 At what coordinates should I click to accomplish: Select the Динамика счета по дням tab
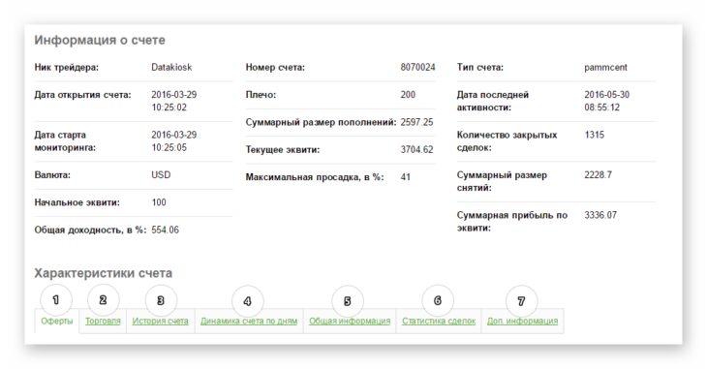(249, 321)
